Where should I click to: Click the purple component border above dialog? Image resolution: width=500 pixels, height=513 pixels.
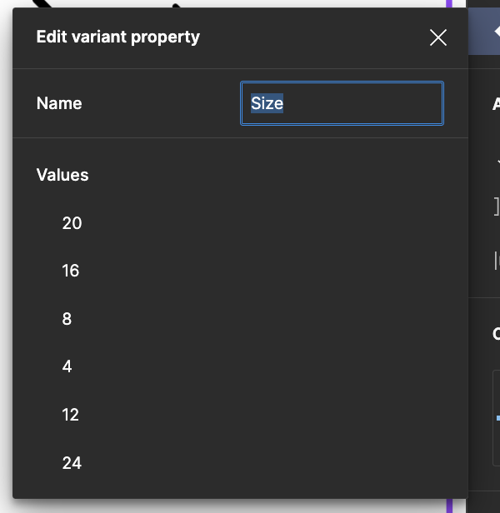[x=449, y=3]
